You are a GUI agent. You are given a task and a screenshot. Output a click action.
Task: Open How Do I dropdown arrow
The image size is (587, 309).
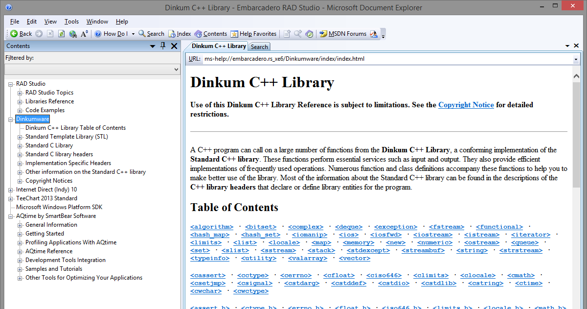[x=133, y=34]
